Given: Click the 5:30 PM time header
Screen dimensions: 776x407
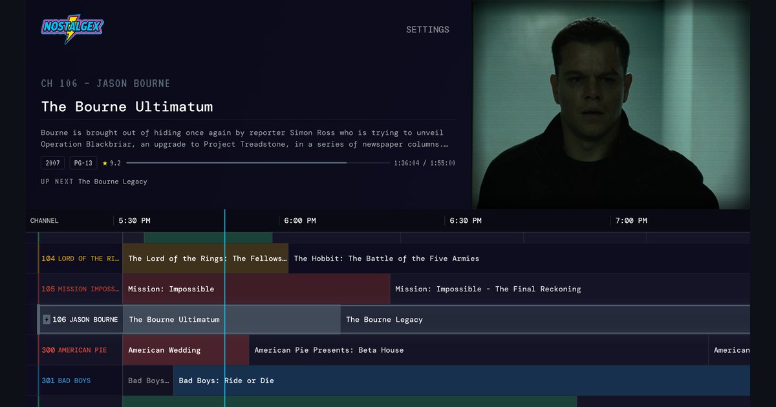Looking at the screenshot, I should 135,220.
